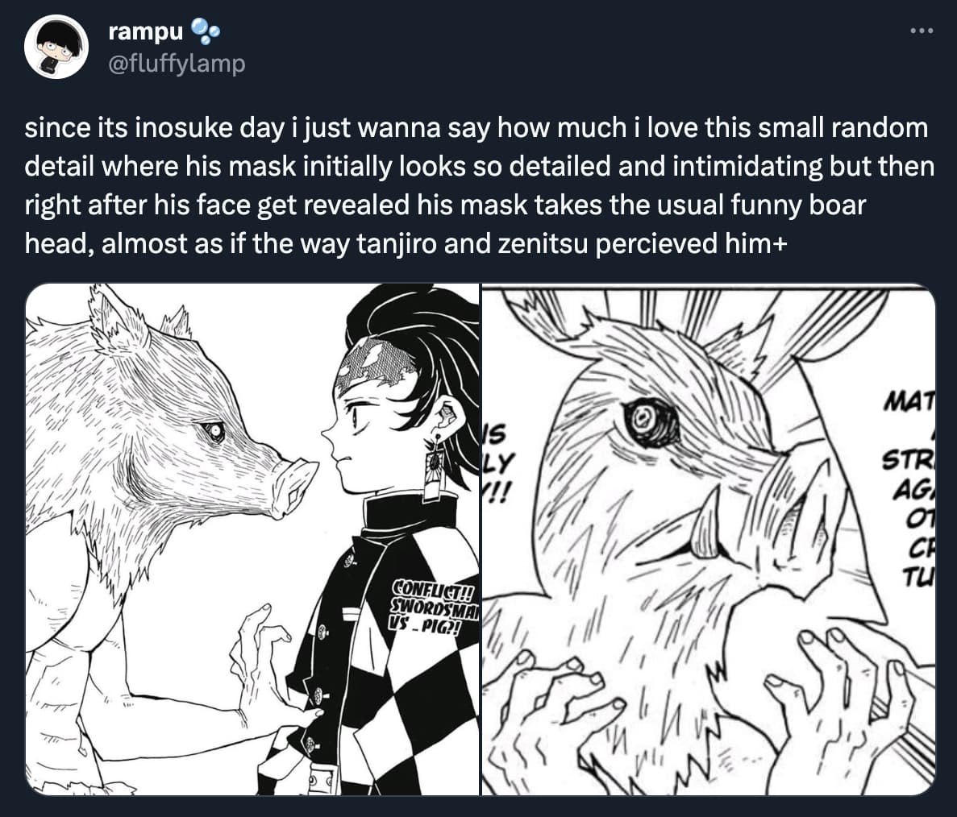Open the rampu display name link
The height and width of the screenshot is (817, 957).
[146, 31]
